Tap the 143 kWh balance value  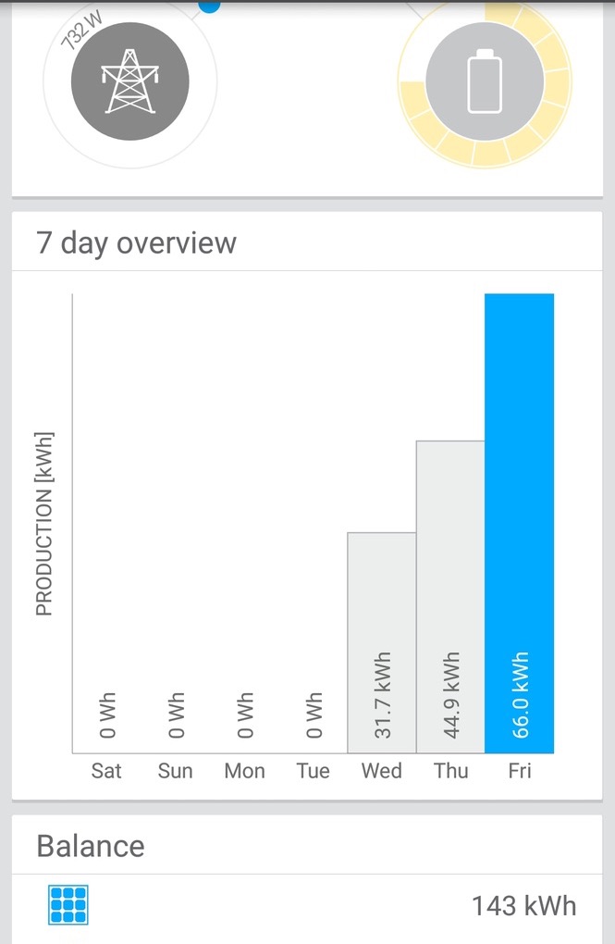(x=523, y=905)
